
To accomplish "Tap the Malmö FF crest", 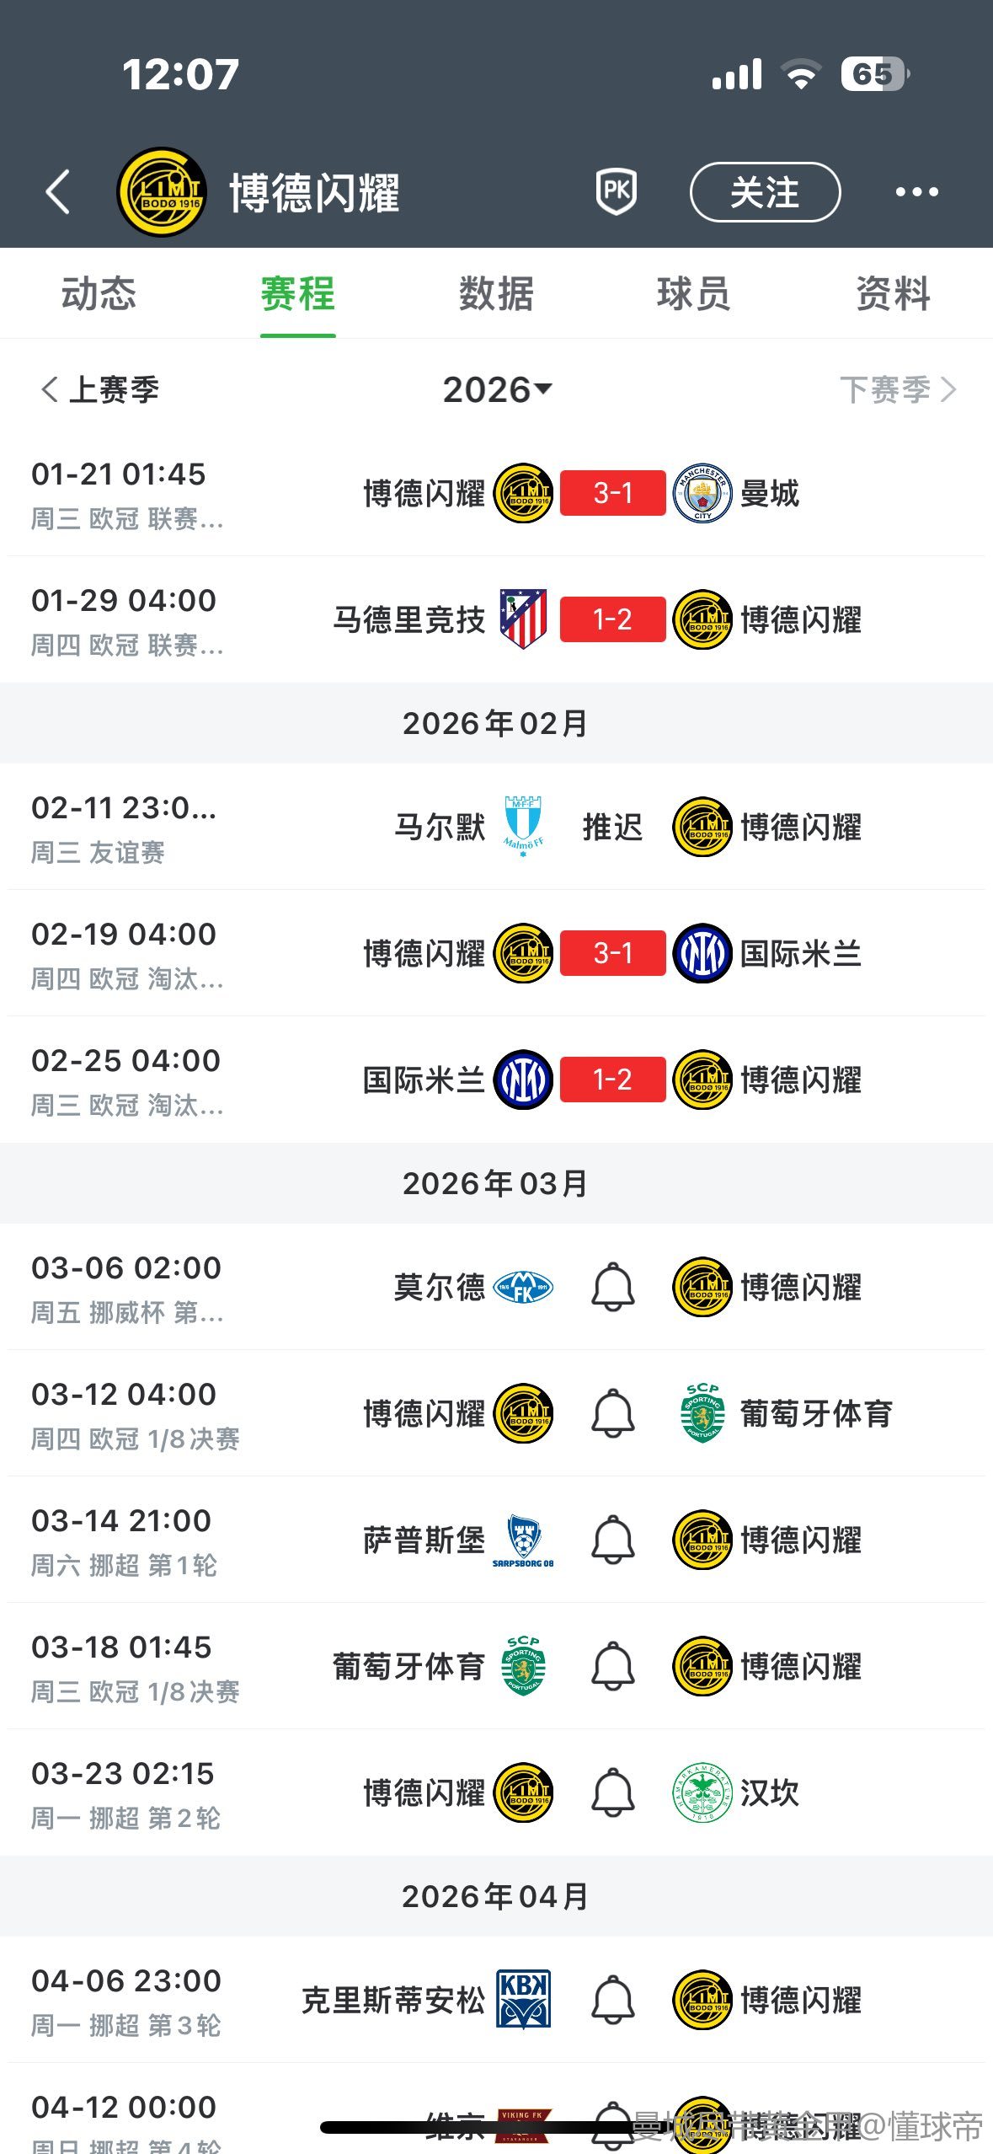I will click(x=523, y=826).
